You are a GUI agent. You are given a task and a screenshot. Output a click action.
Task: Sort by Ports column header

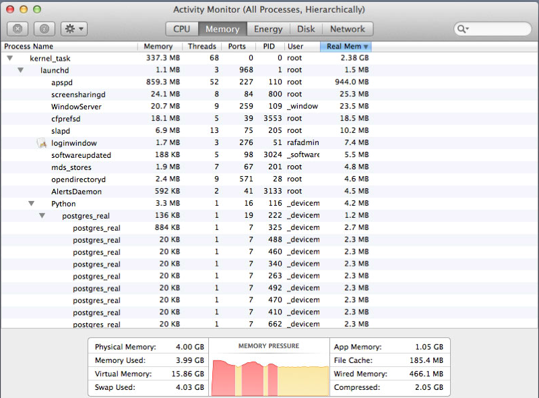tap(239, 47)
